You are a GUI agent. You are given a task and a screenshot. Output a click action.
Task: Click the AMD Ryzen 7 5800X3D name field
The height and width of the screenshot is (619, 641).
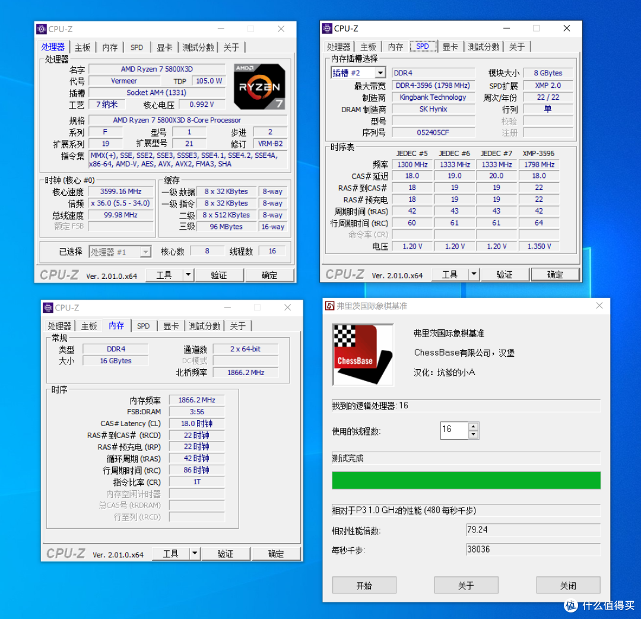pyautogui.click(x=157, y=69)
